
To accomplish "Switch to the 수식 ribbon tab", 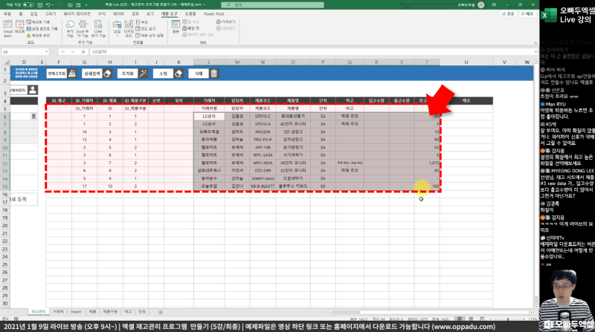I will click(102, 13).
